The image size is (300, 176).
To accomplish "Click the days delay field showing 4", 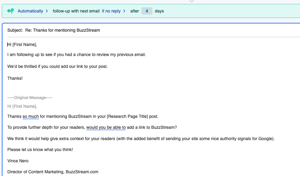I will [147, 11].
